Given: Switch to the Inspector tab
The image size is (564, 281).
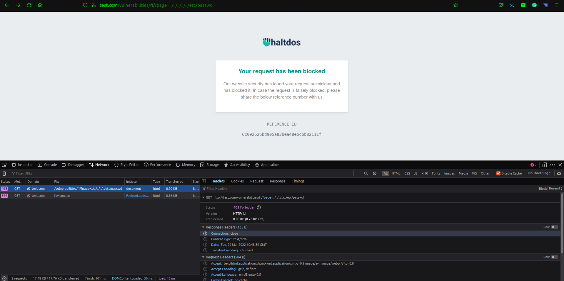Looking at the screenshot, I should 22,165.
